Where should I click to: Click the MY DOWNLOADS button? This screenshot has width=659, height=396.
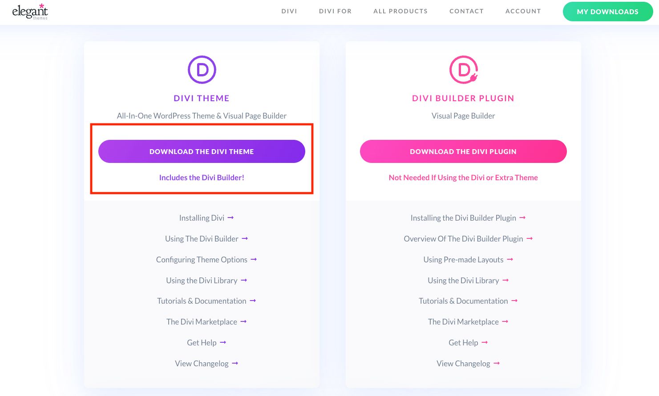[608, 12]
